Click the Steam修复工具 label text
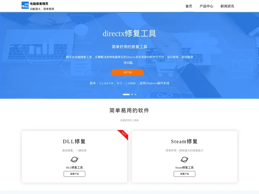 click(184, 168)
